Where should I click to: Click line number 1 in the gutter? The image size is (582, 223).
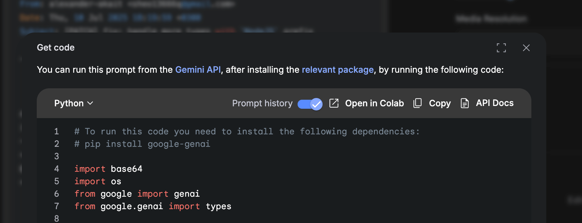point(57,131)
